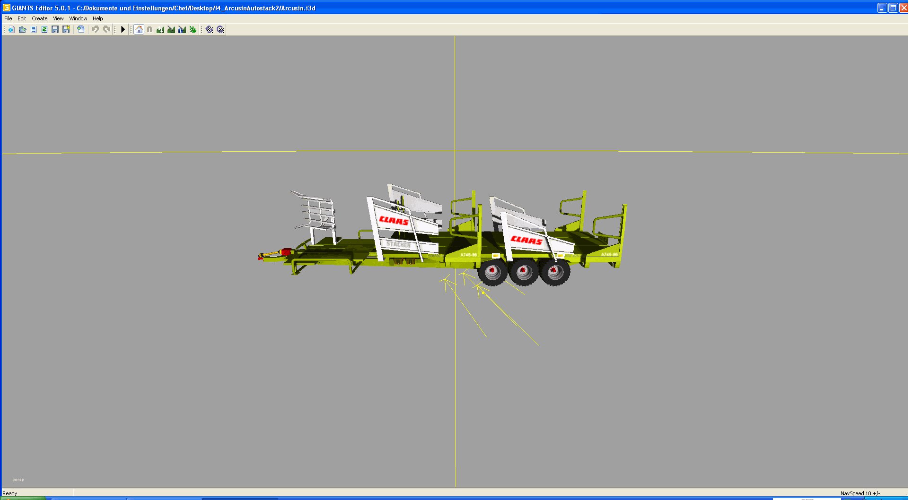Screen dimensions: 912x500
Task: Maximize the GIANTS Editor window
Action: pos(893,8)
